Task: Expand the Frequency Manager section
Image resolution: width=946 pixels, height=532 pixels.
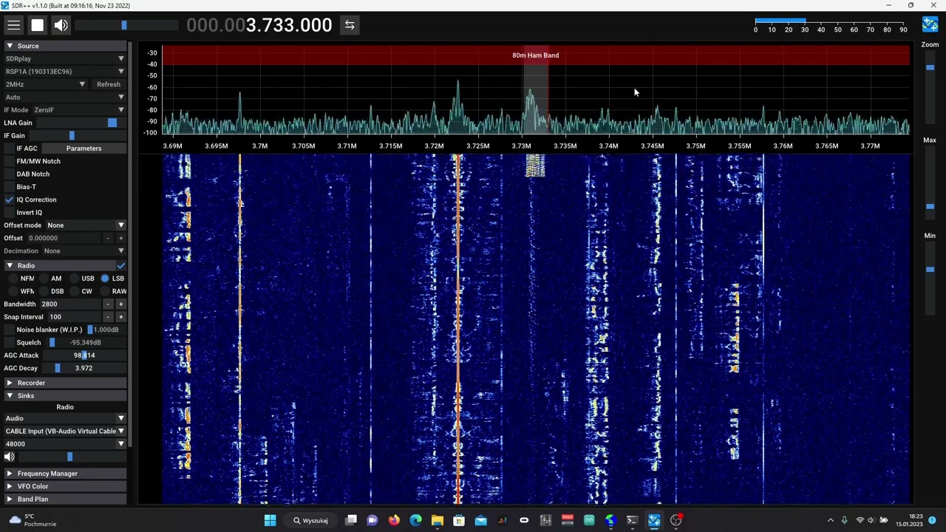Action: [65, 474]
